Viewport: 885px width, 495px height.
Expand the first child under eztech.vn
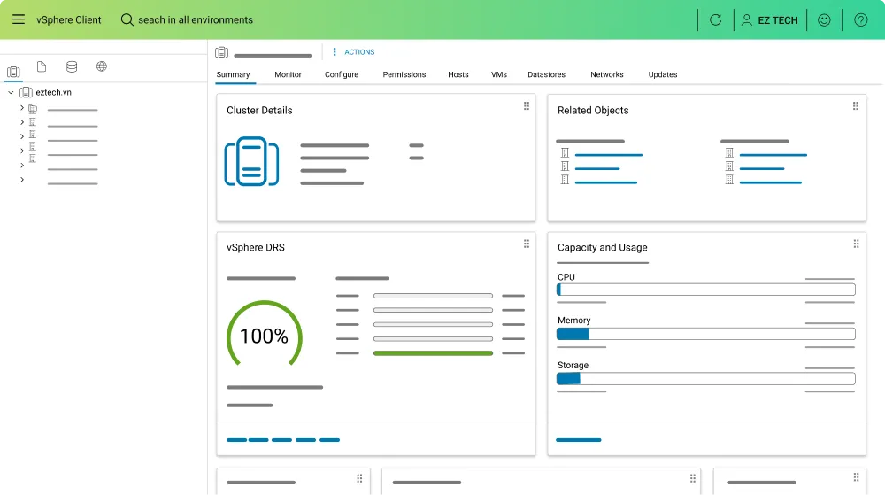(x=22, y=107)
